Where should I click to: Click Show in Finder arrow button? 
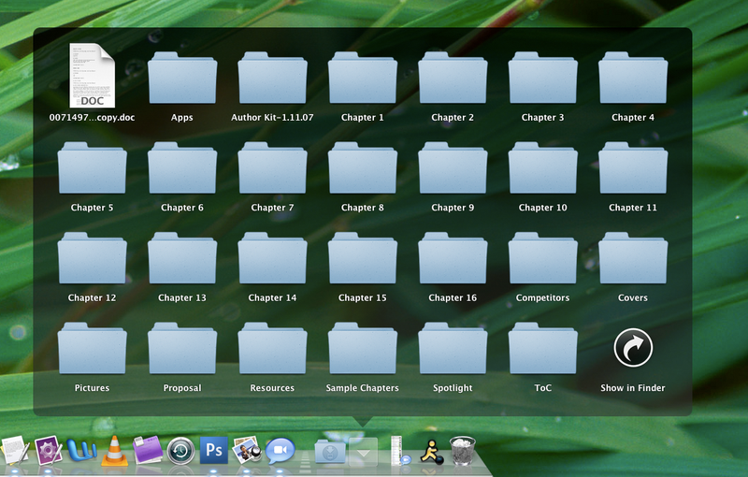633,347
